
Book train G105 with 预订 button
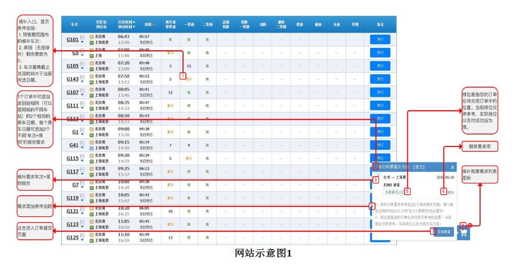click(380, 66)
